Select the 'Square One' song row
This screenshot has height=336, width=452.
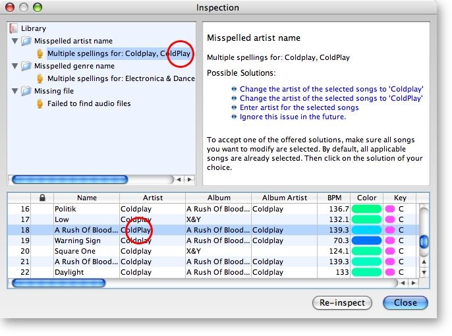[213, 251]
